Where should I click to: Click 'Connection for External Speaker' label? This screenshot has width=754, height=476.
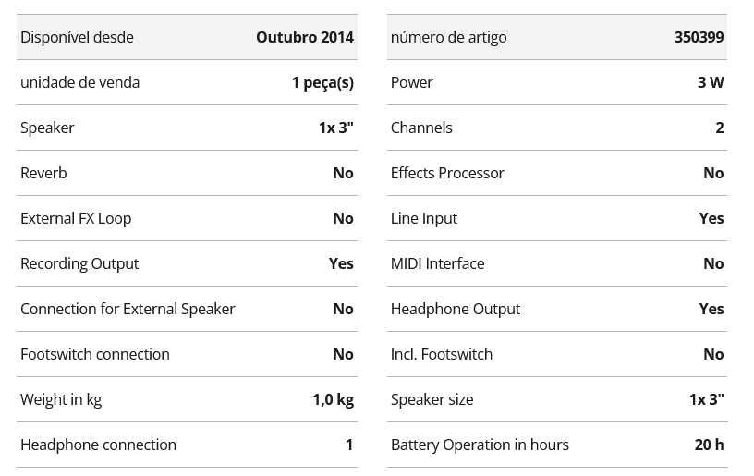128,309
